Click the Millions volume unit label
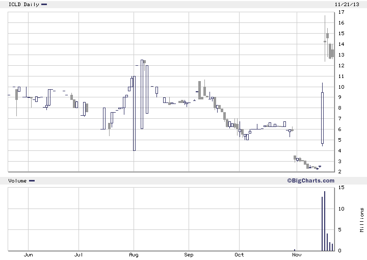Screen dimensions: 367x260 [362, 220]
